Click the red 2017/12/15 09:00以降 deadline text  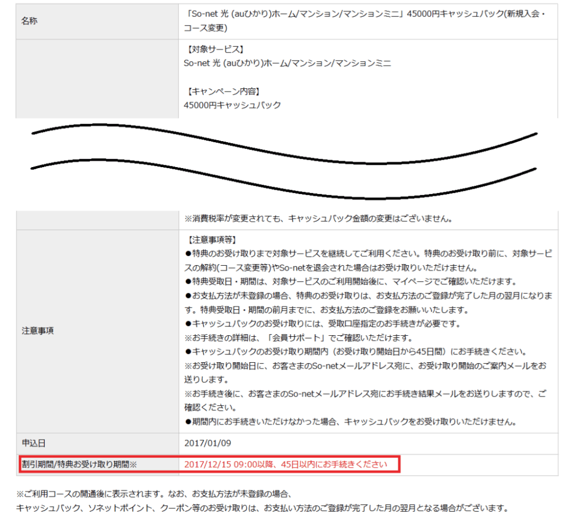tap(286, 464)
